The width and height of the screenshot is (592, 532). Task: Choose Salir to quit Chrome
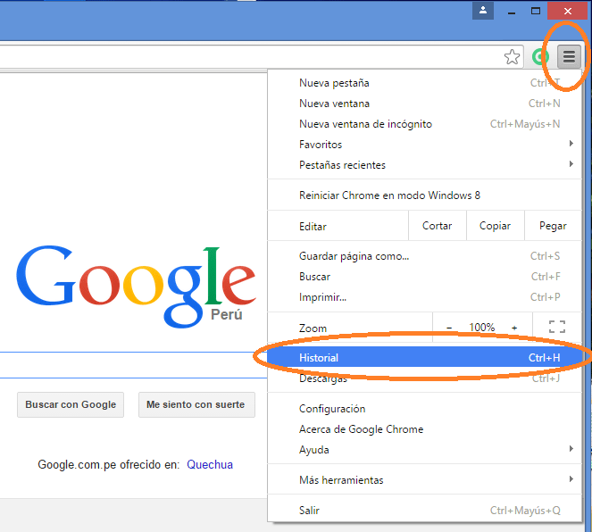(x=424, y=510)
